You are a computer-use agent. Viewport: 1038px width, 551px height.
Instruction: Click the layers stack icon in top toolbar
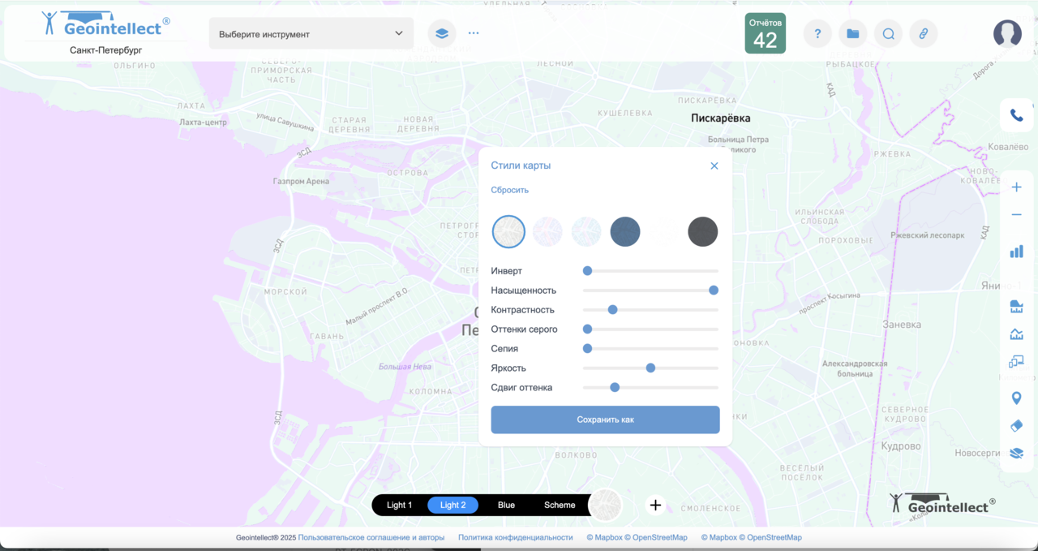click(441, 33)
